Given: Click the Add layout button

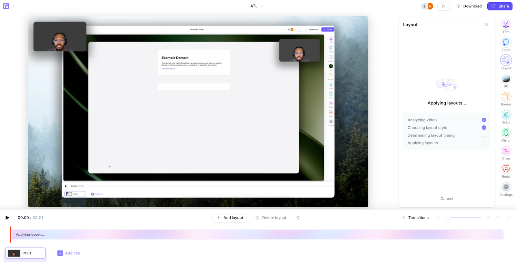Looking at the screenshot, I should (x=230, y=218).
